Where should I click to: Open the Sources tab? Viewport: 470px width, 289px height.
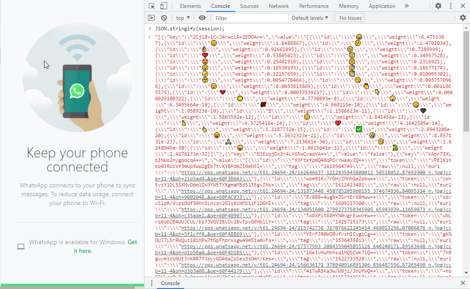(249, 6)
